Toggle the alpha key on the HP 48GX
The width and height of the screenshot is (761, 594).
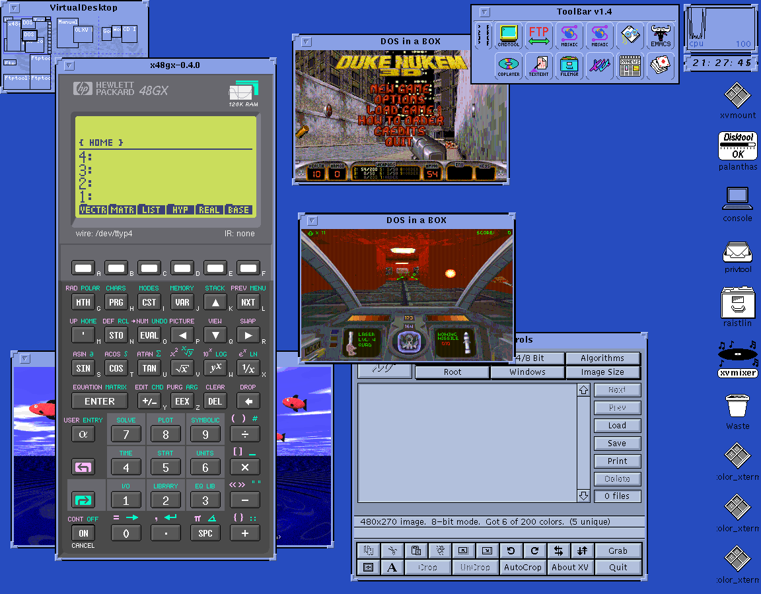(x=83, y=434)
